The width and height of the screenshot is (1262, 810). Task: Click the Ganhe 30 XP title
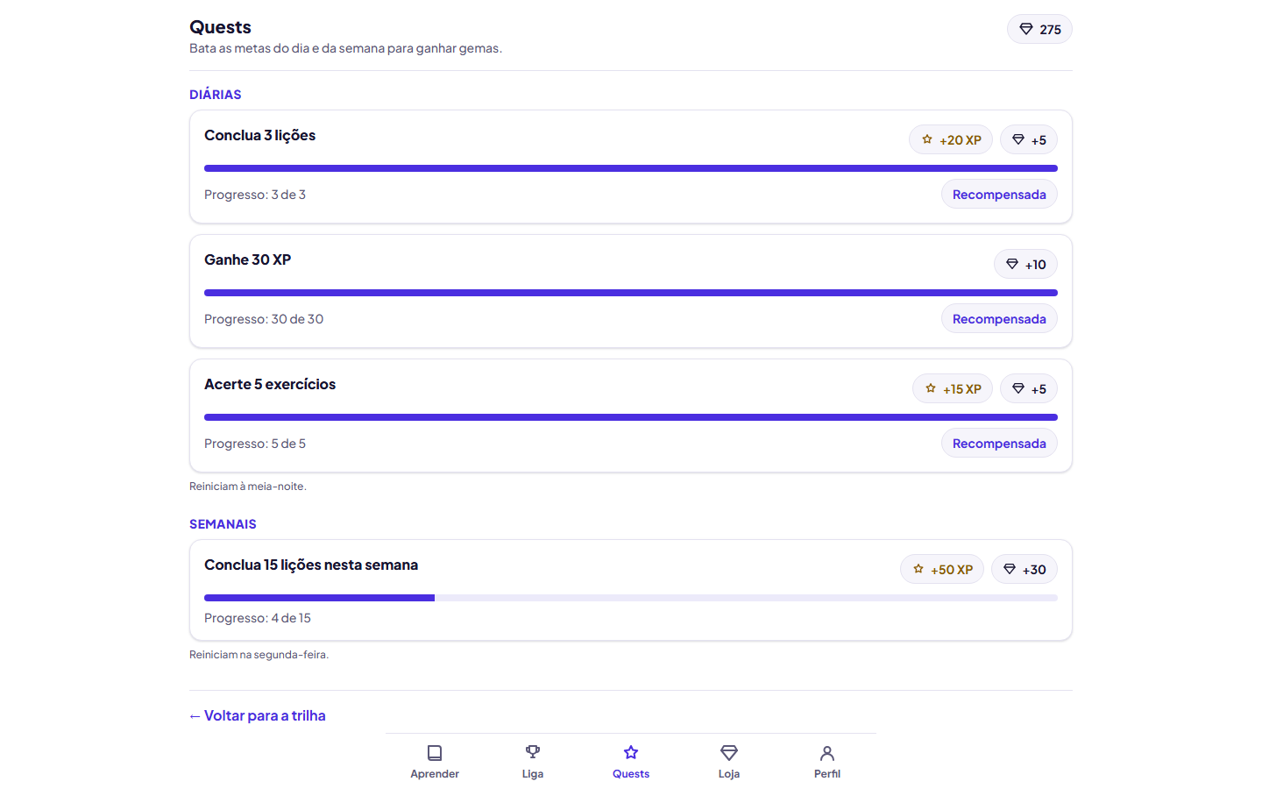pos(247,259)
